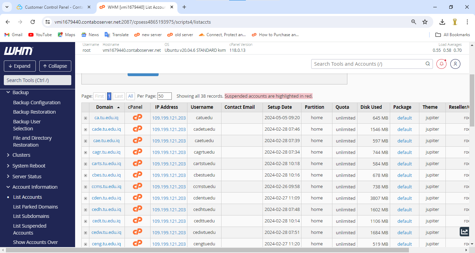Sort table by Domain column header
The width and height of the screenshot is (475, 253).
pos(105,107)
